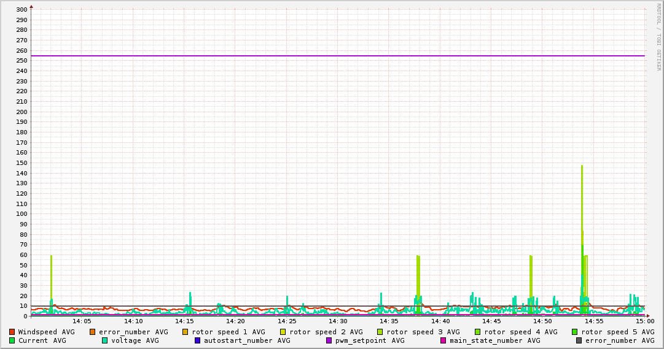Click the 300 value on the y-axis

point(21,10)
